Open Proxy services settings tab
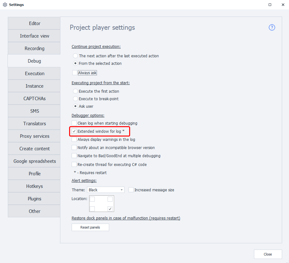Image resolution: width=289 pixels, height=263 pixels. click(x=34, y=136)
